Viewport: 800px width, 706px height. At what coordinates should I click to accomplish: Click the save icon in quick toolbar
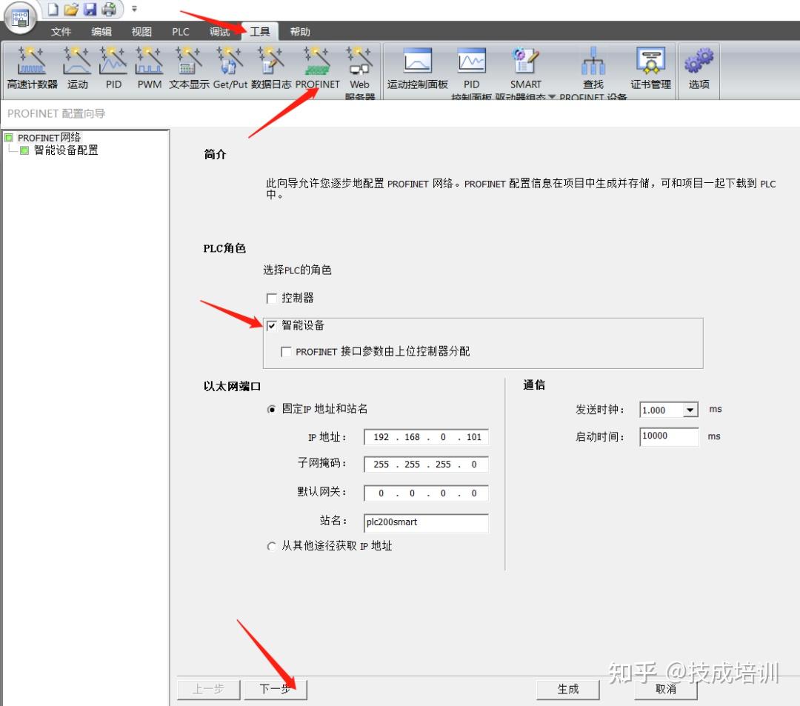point(90,9)
